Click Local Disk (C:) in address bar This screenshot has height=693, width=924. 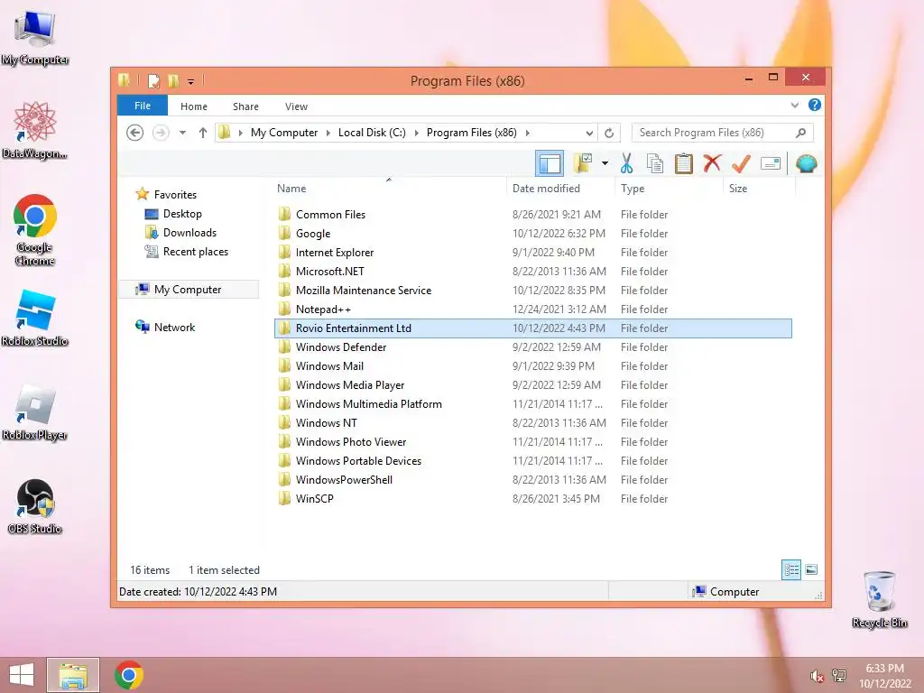[x=372, y=133]
